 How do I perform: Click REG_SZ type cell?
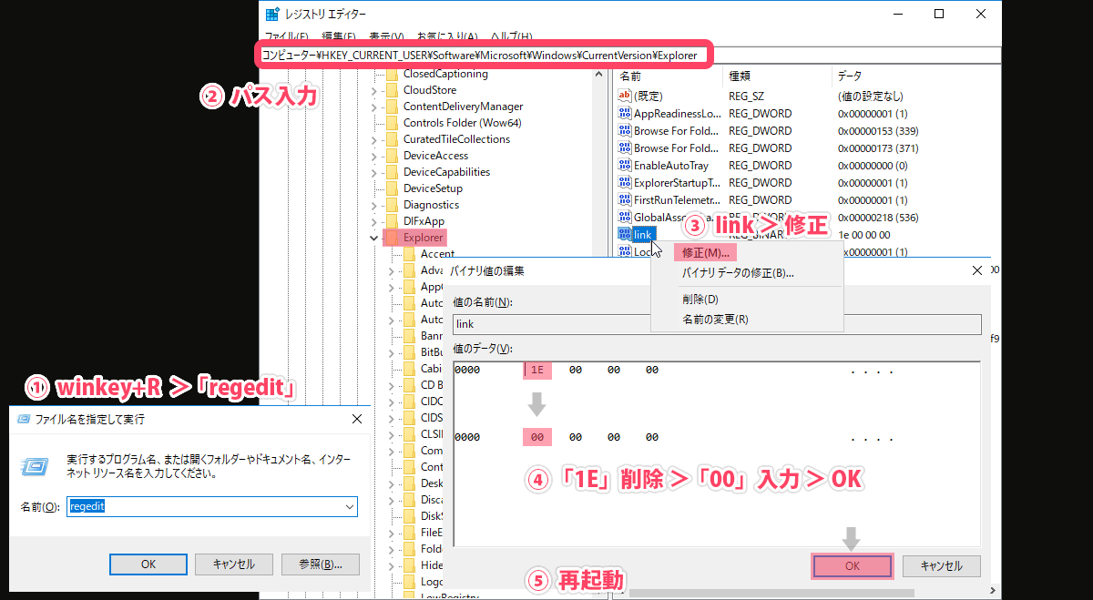tap(746, 96)
